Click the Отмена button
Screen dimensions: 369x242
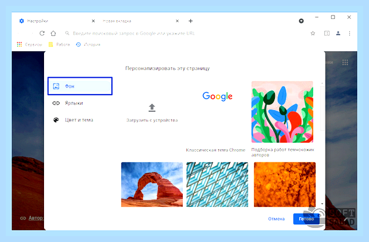click(276, 219)
